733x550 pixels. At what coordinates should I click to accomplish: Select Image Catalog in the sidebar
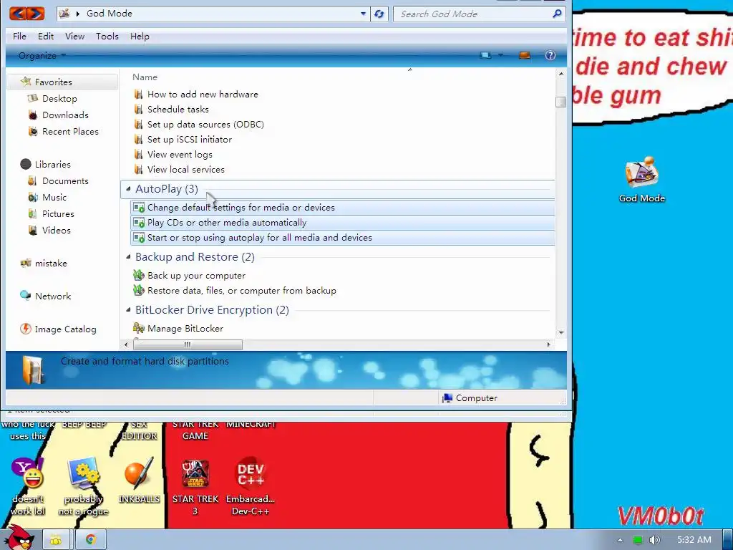[65, 329]
